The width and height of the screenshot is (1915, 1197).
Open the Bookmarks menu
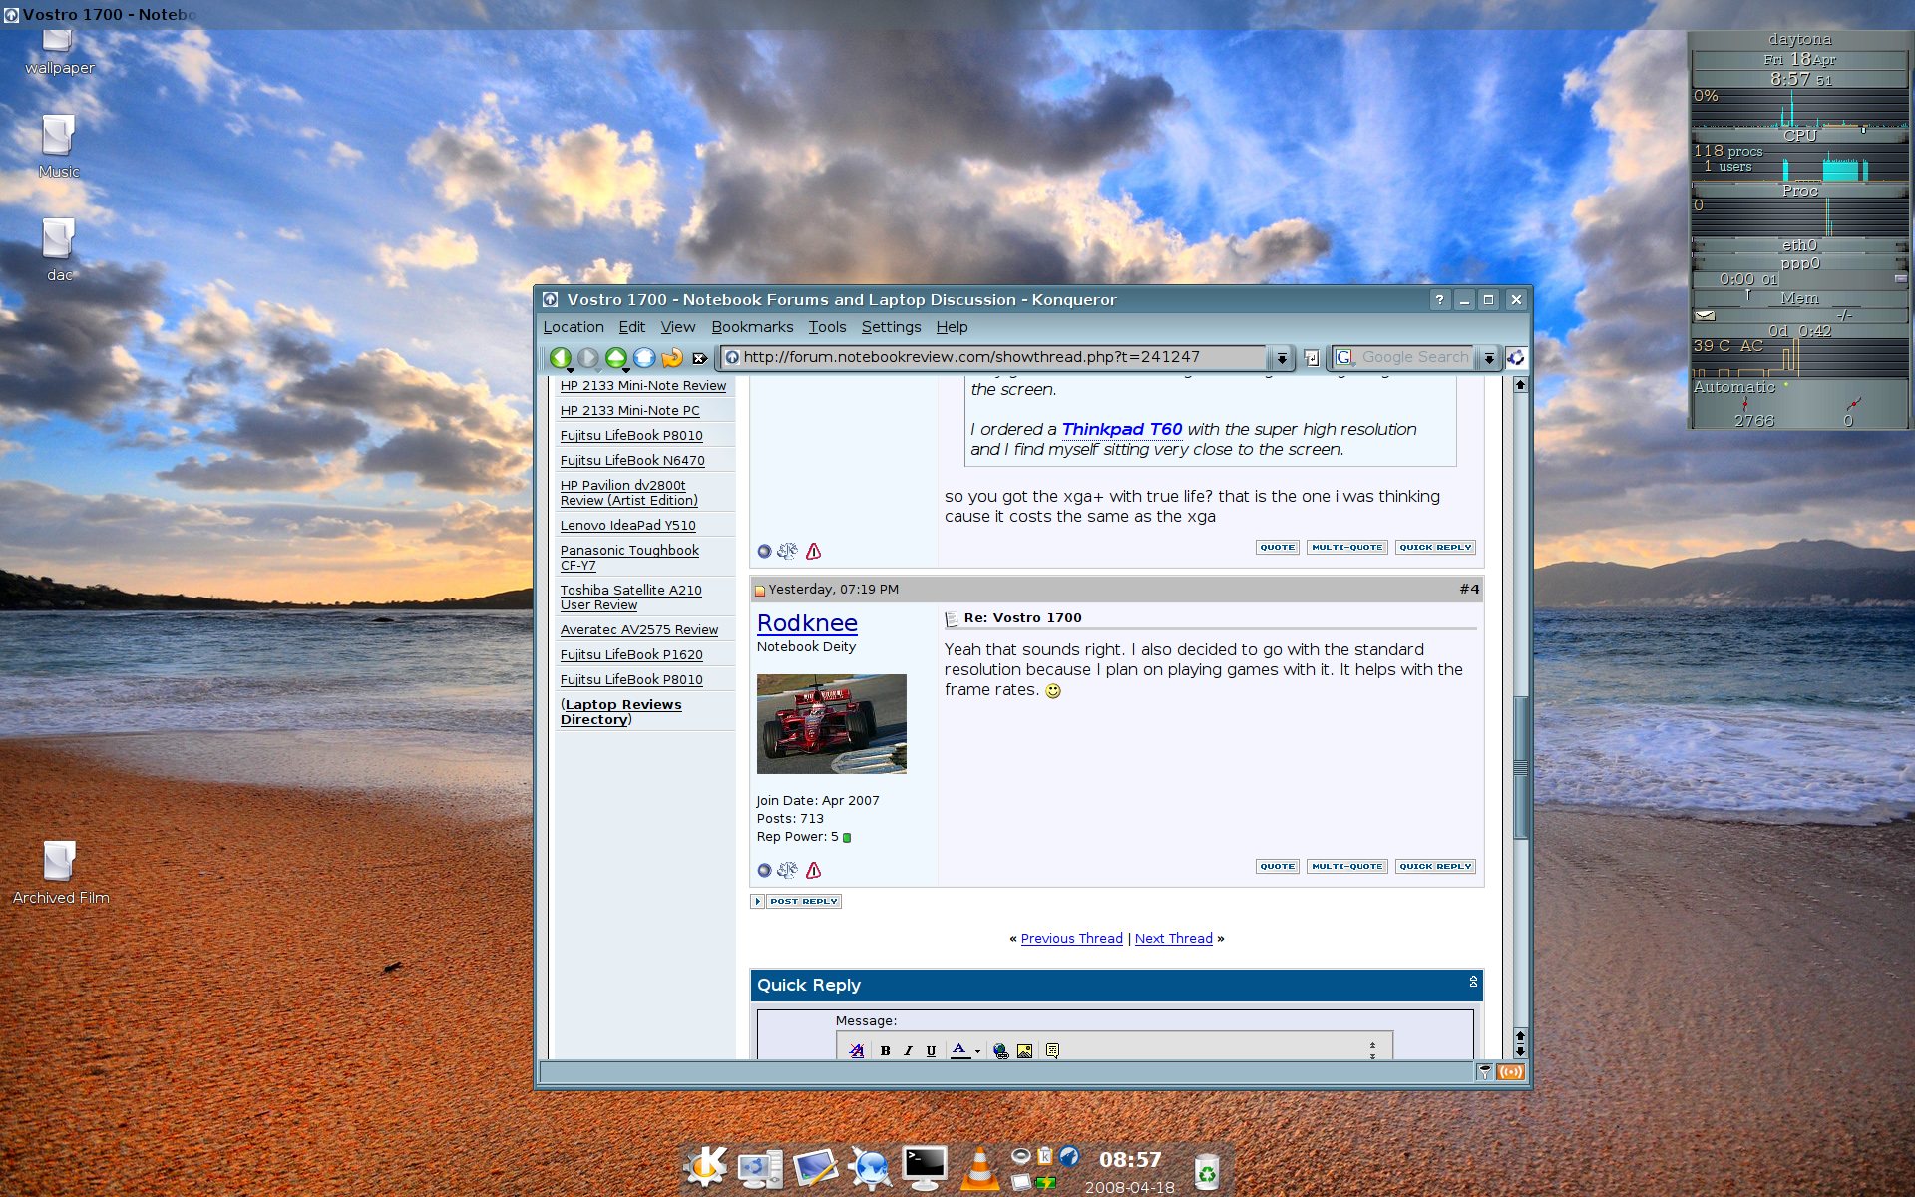tap(752, 327)
